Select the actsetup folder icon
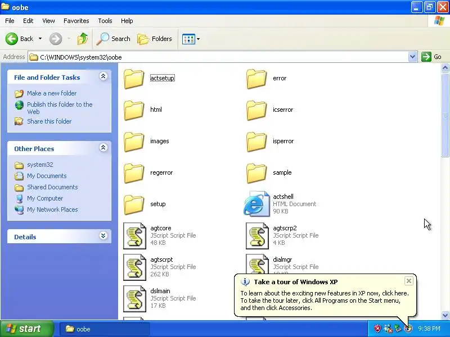 pos(134,78)
